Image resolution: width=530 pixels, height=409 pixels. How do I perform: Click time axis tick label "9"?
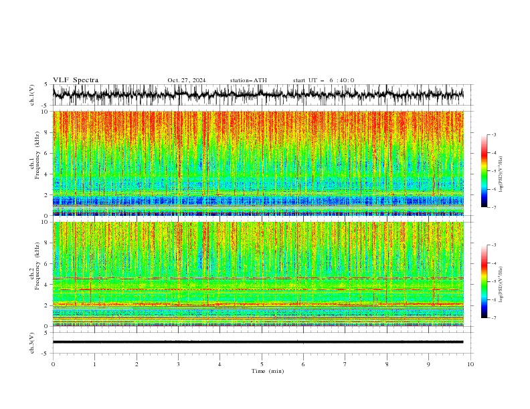click(x=428, y=364)
